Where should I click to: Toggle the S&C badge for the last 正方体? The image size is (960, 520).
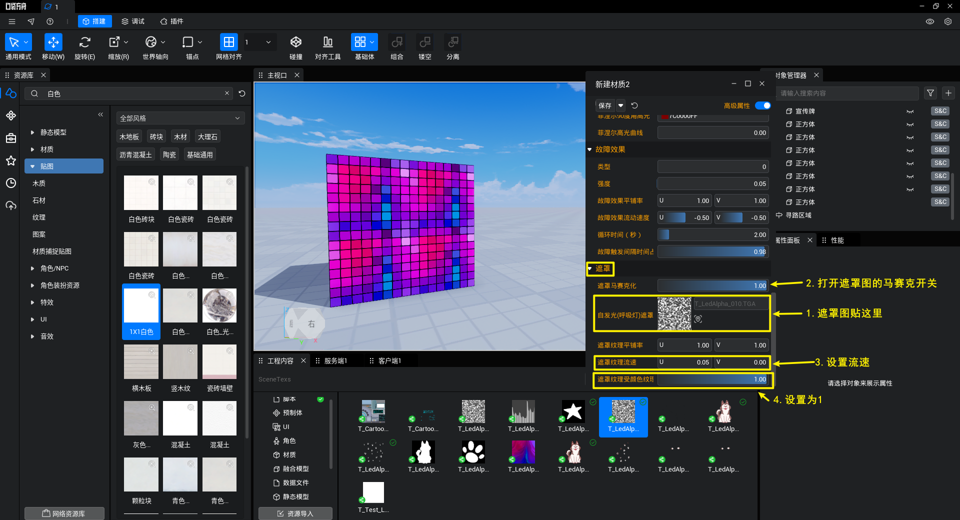940,202
